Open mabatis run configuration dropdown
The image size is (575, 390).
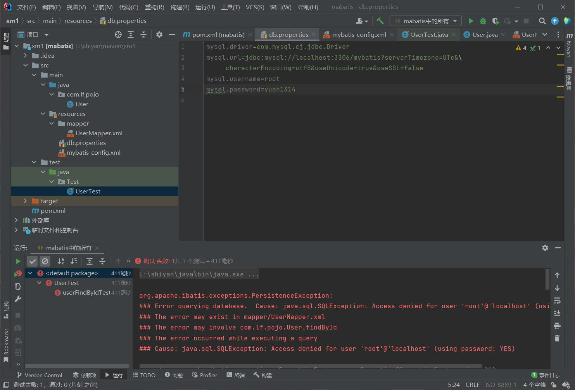[x=426, y=21]
